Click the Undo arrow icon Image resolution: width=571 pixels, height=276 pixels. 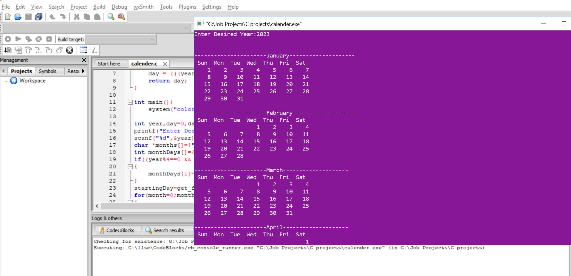pos(52,17)
